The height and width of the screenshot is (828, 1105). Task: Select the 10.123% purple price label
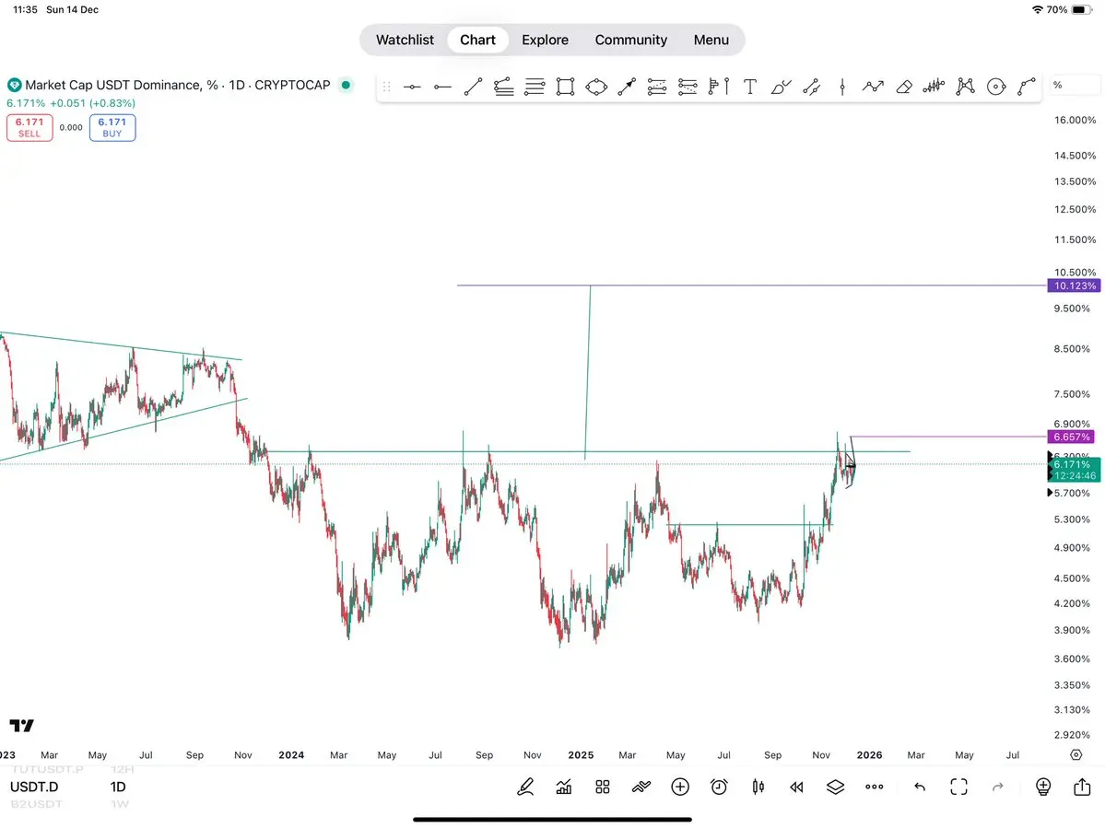[x=1074, y=286]
